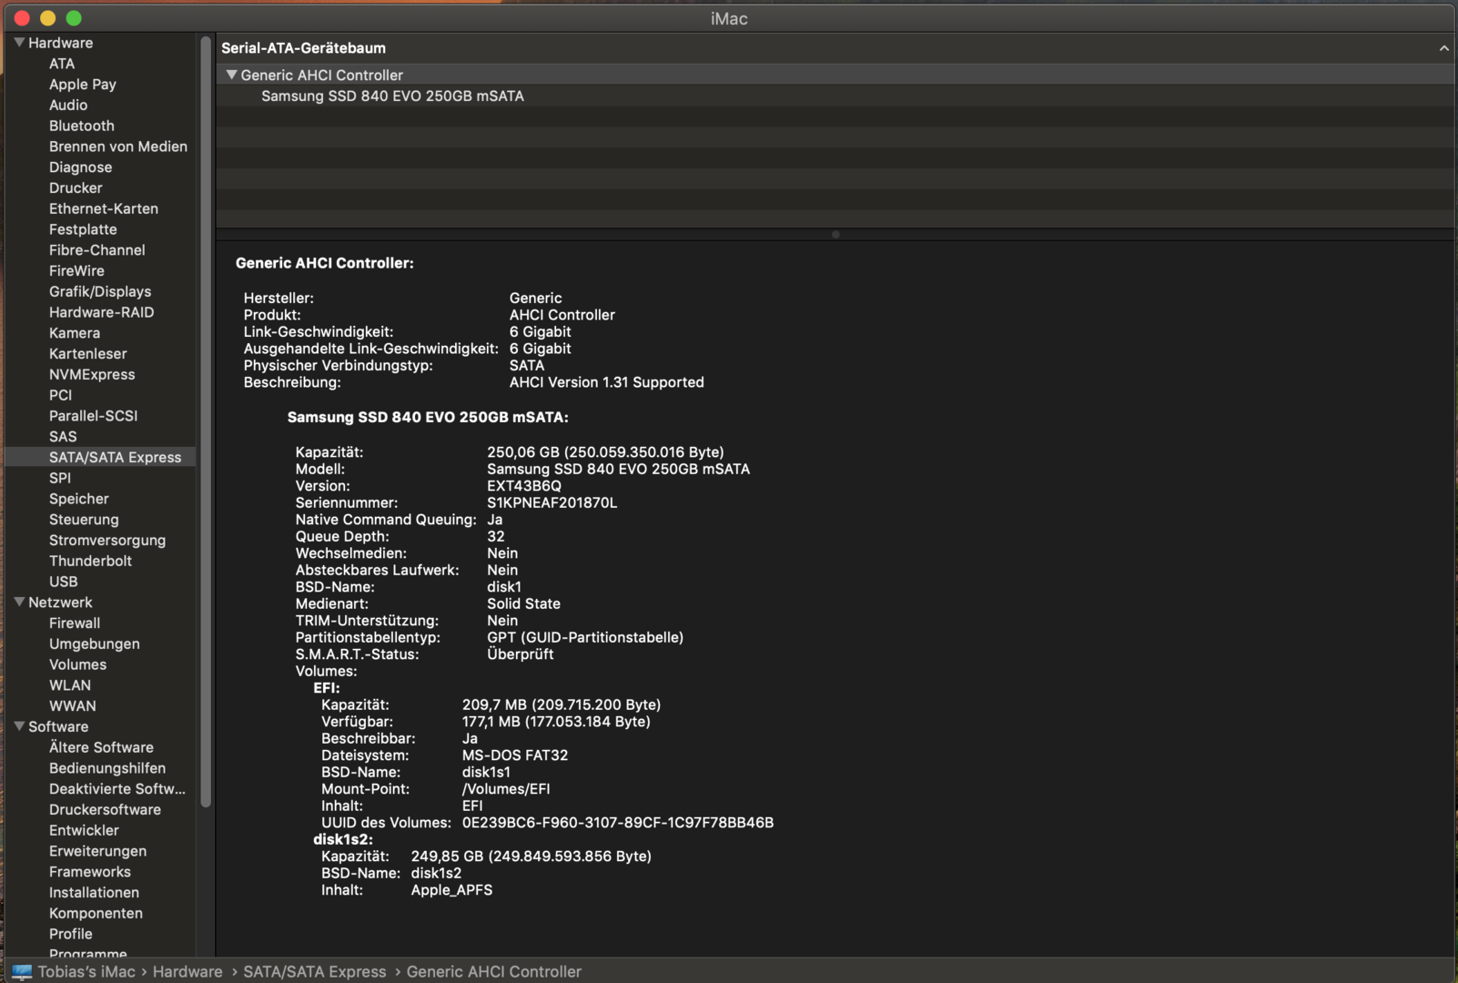Image resolution: width=1458 pixels, height=983 pixels.
Task: Open Kamera hardware entry
Action: pos(75,333)
